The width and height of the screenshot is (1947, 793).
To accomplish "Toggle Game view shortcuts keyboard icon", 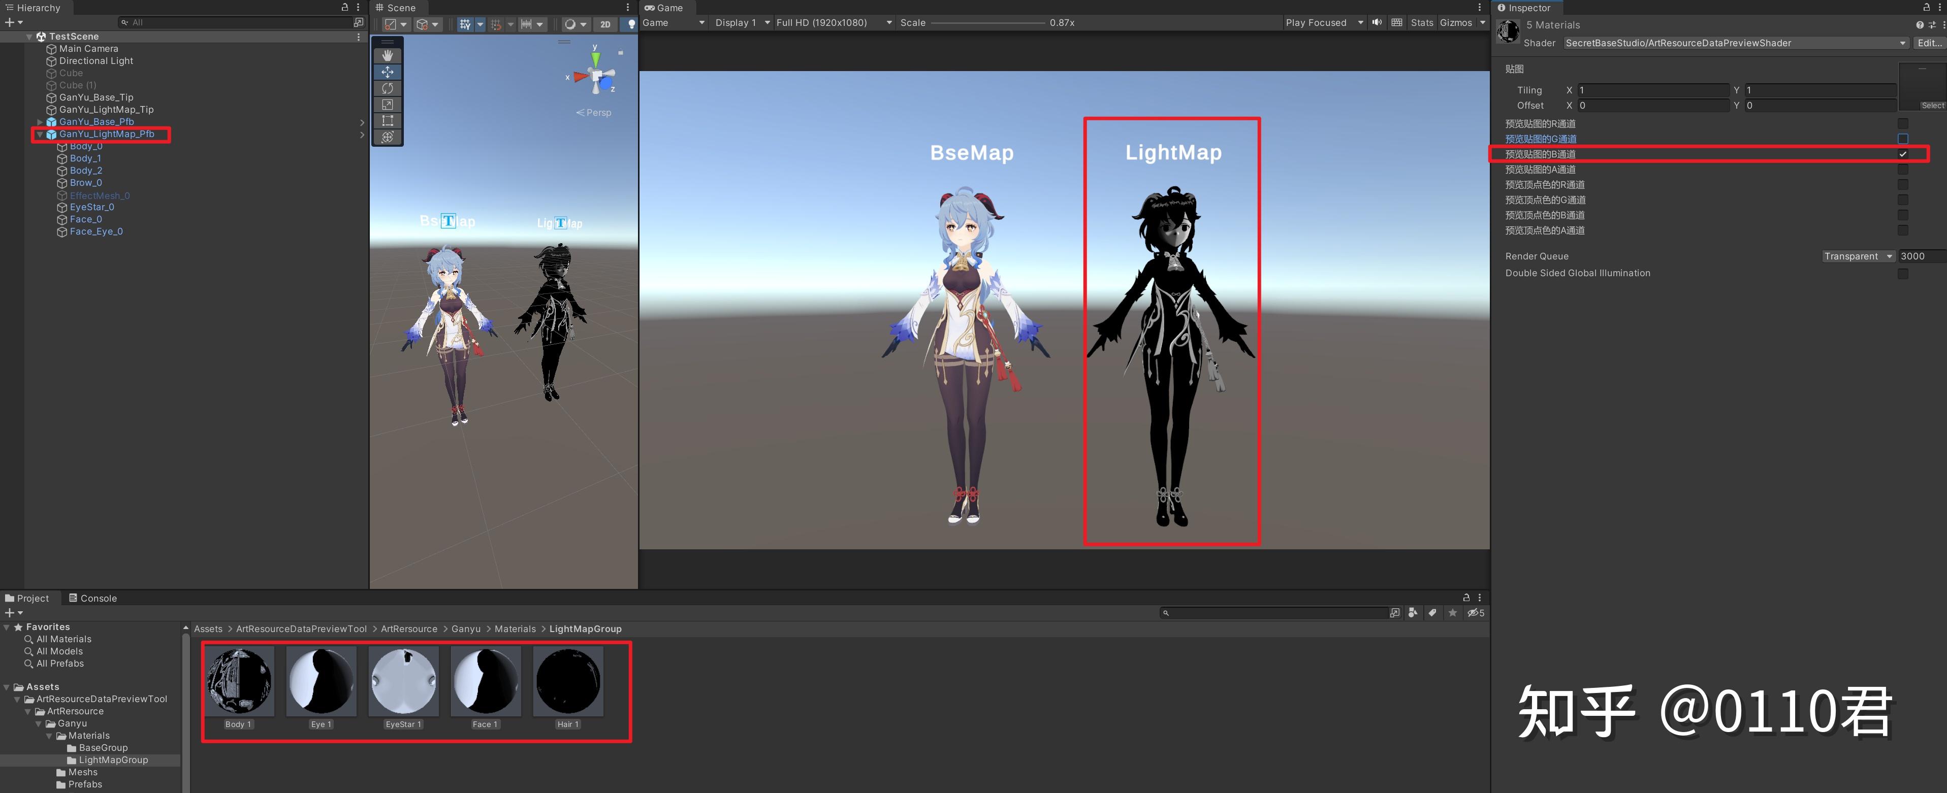I will tap(1397, 23).
